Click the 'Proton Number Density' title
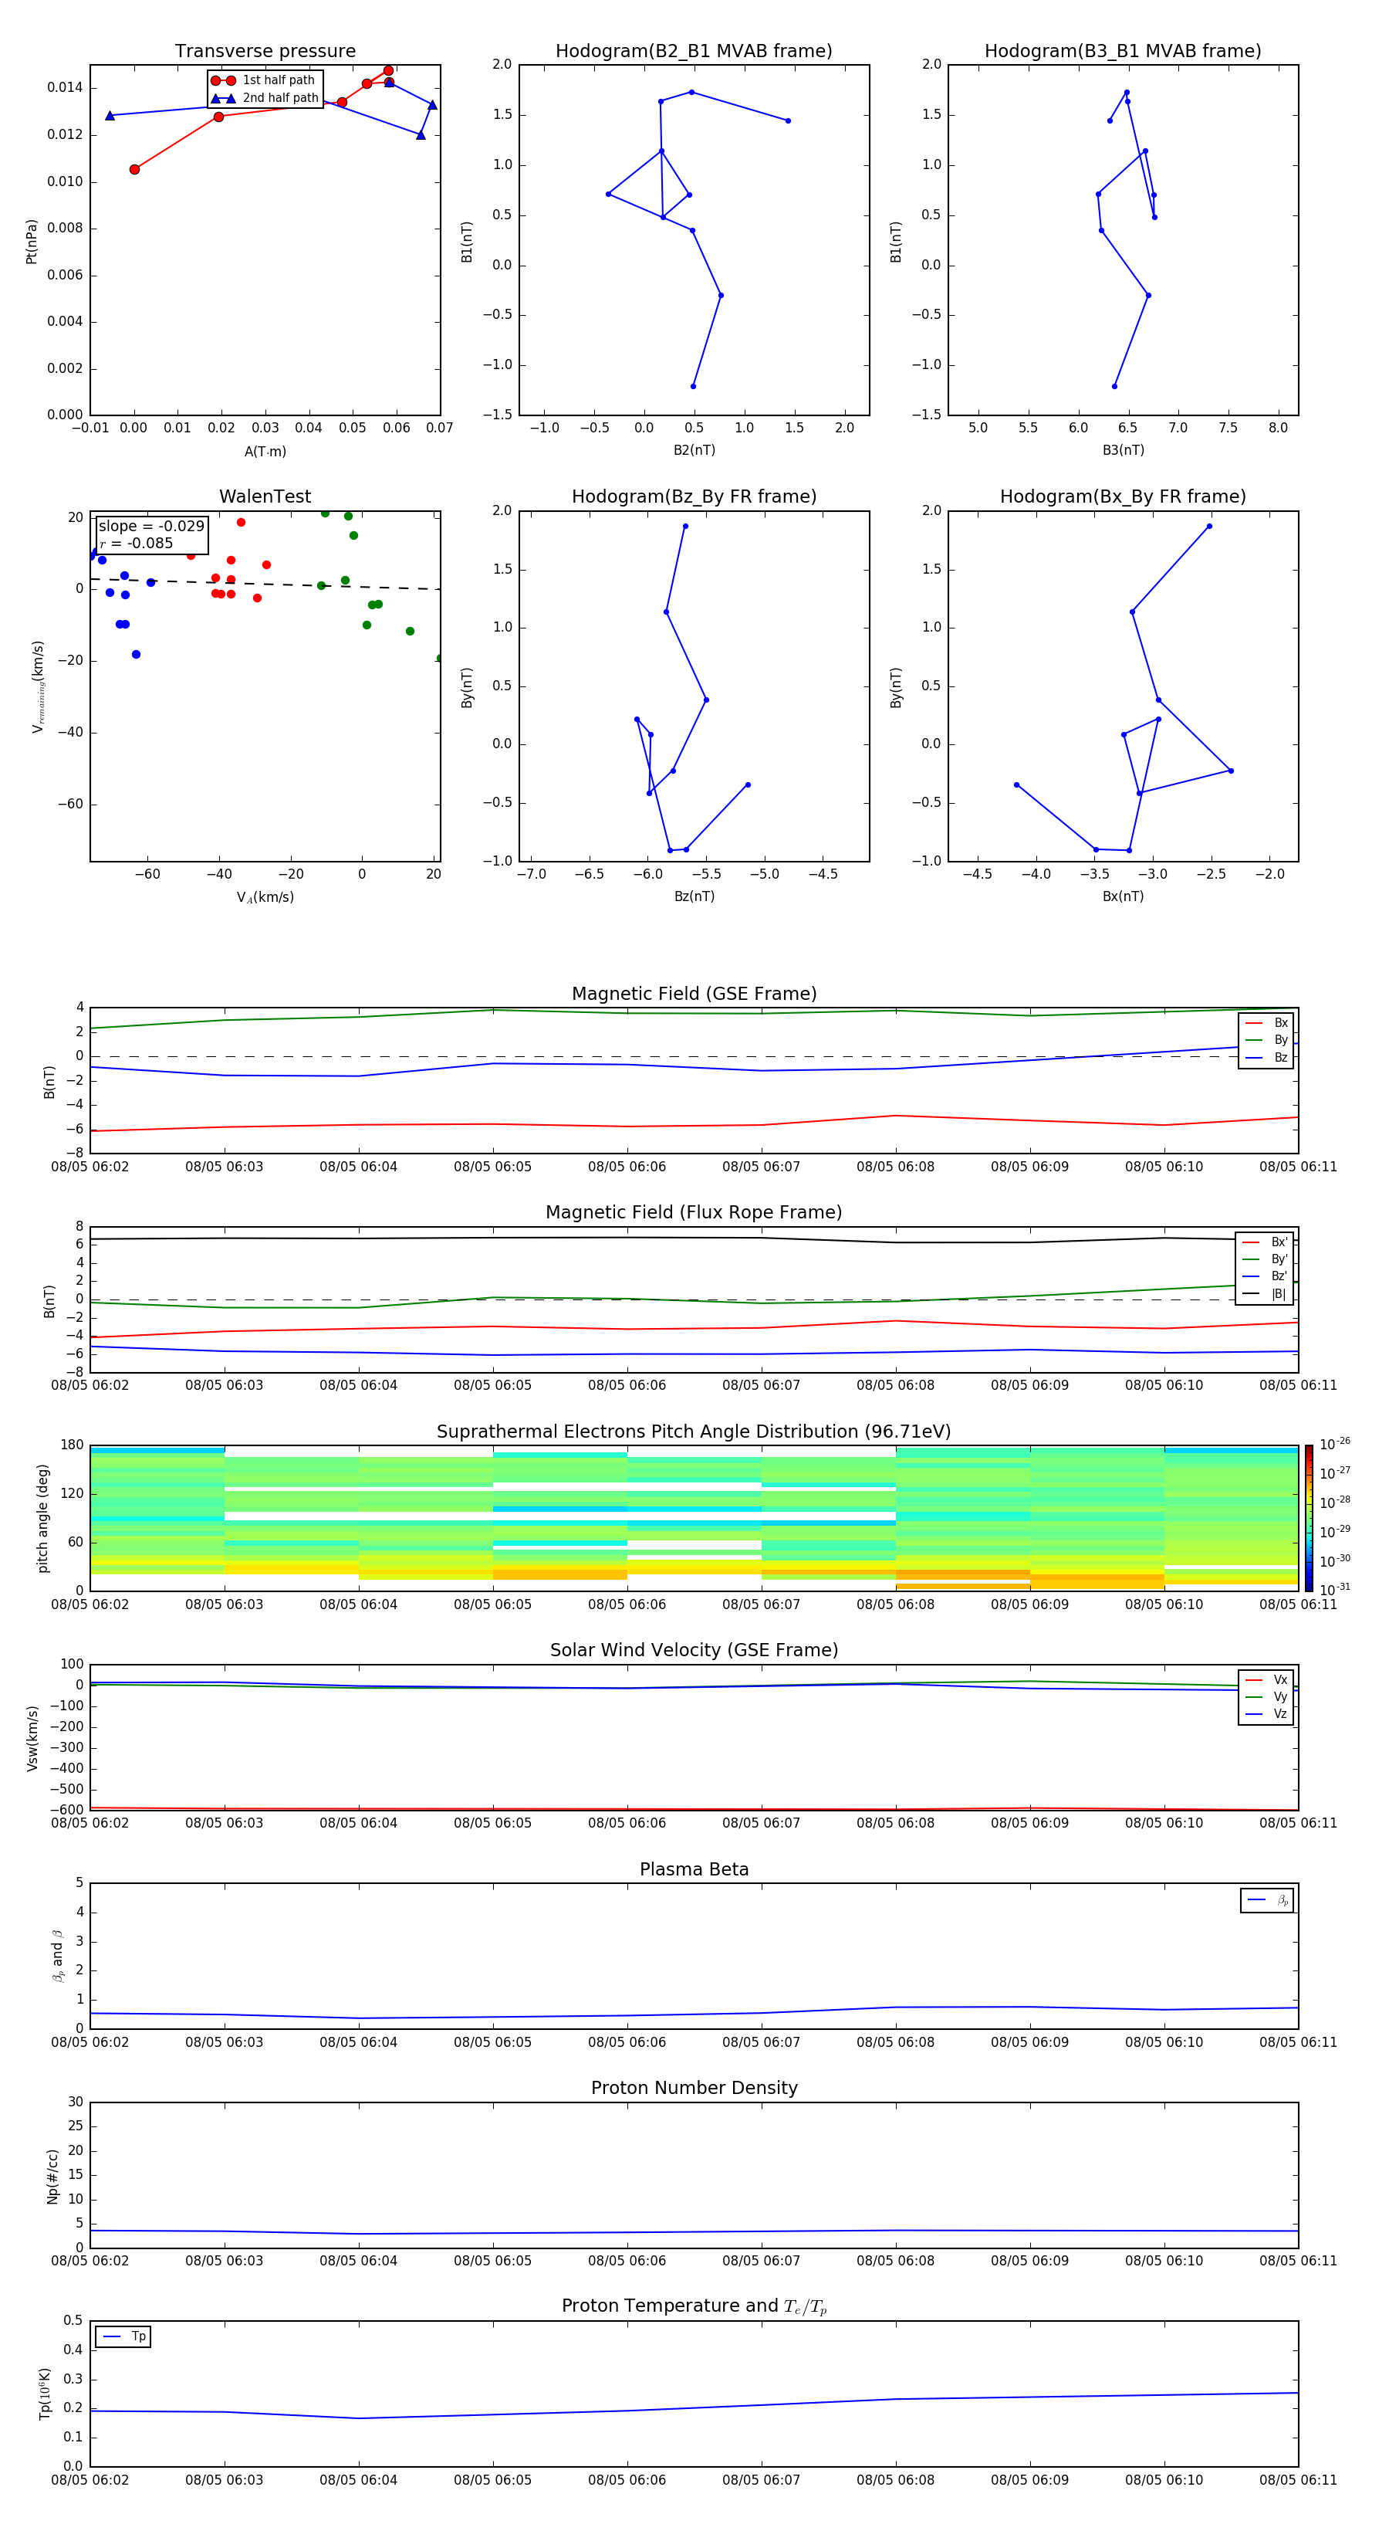 694,2088
